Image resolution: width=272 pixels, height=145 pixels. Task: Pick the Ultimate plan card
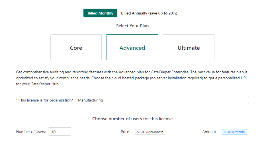(189, 47)
